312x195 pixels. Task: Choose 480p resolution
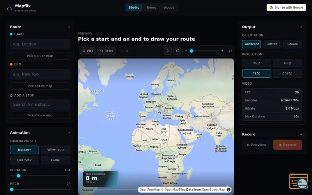tap(287, 63)
